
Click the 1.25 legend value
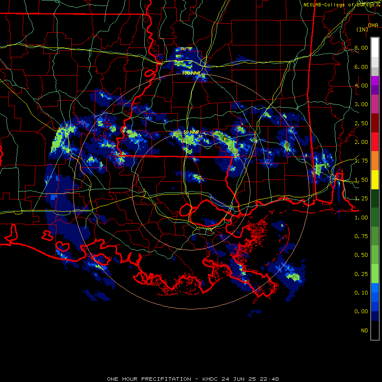coord(361,199)
